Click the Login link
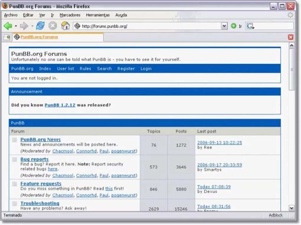This screenshot has width=301, height=225. coord(146,69)
